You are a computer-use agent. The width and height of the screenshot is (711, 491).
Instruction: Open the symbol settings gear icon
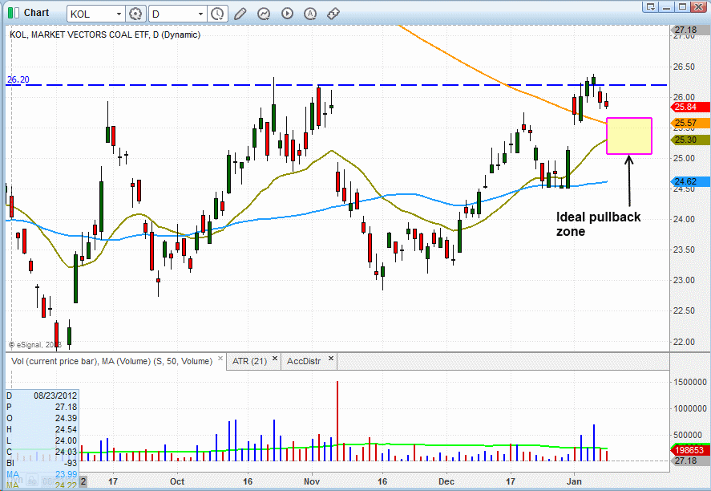point(136,14)
